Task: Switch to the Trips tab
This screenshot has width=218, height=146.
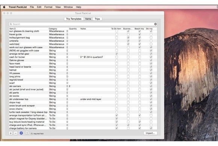Action: pyautogui.click(x=97, y=19)
